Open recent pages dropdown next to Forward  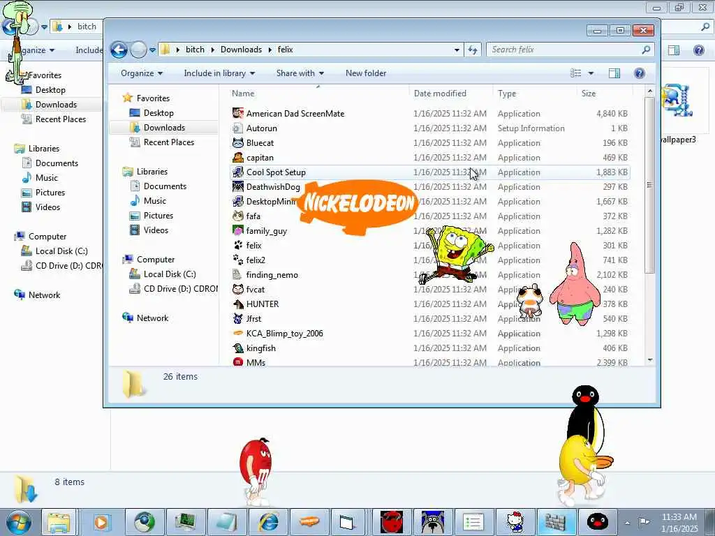tap(152, 50)
